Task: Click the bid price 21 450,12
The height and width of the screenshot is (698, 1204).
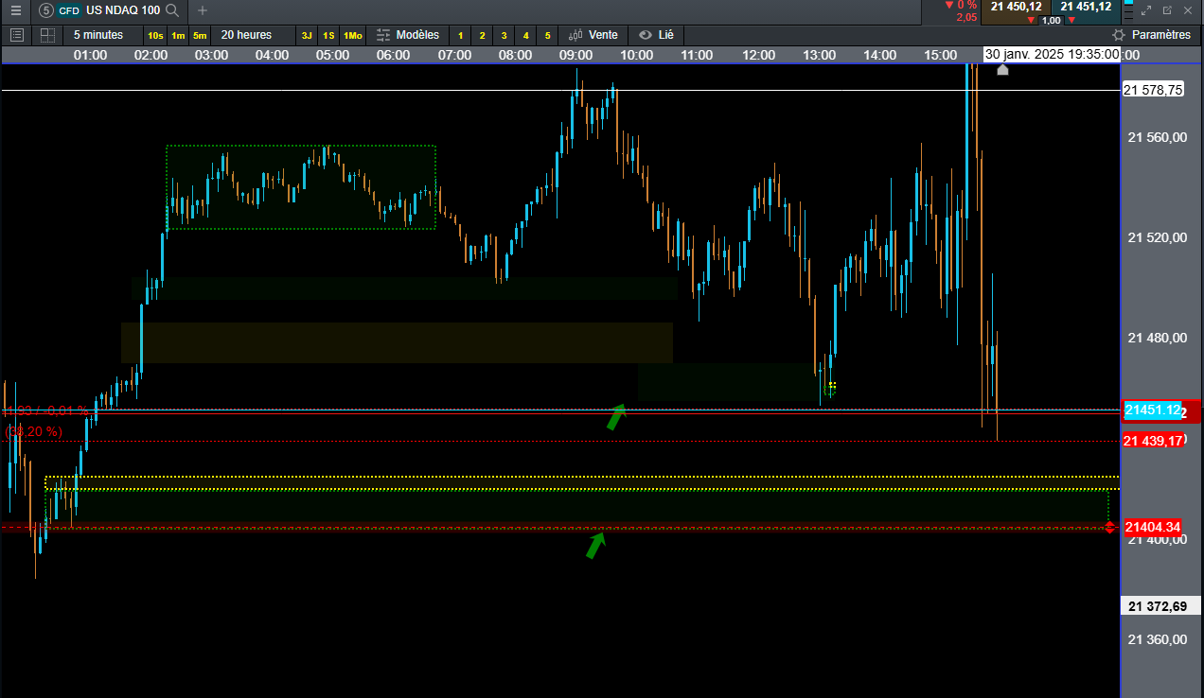Action: [x=1017, y=7]
